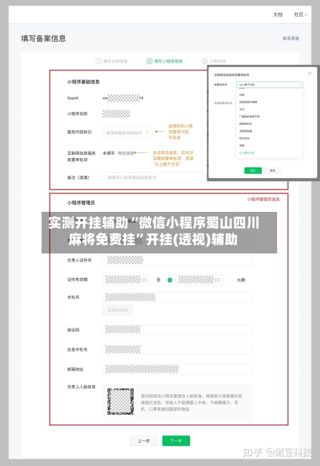Choose 校外培训 option
Image resolution: width=320 pixels, height=466 pixels.
point(244,138)
